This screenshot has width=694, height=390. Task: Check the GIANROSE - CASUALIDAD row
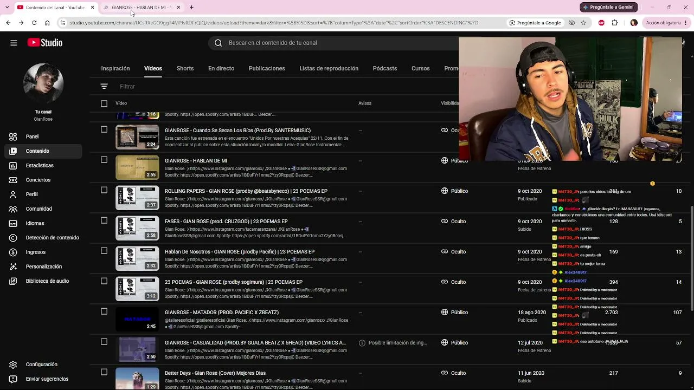coord(104,342)
